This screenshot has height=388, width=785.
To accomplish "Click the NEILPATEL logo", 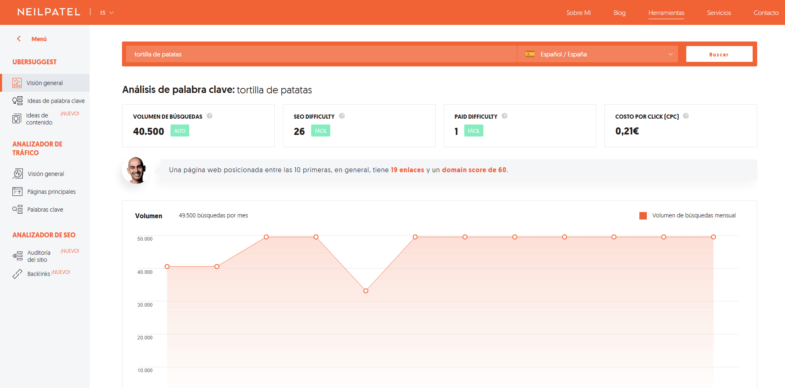I will (49, 12).
